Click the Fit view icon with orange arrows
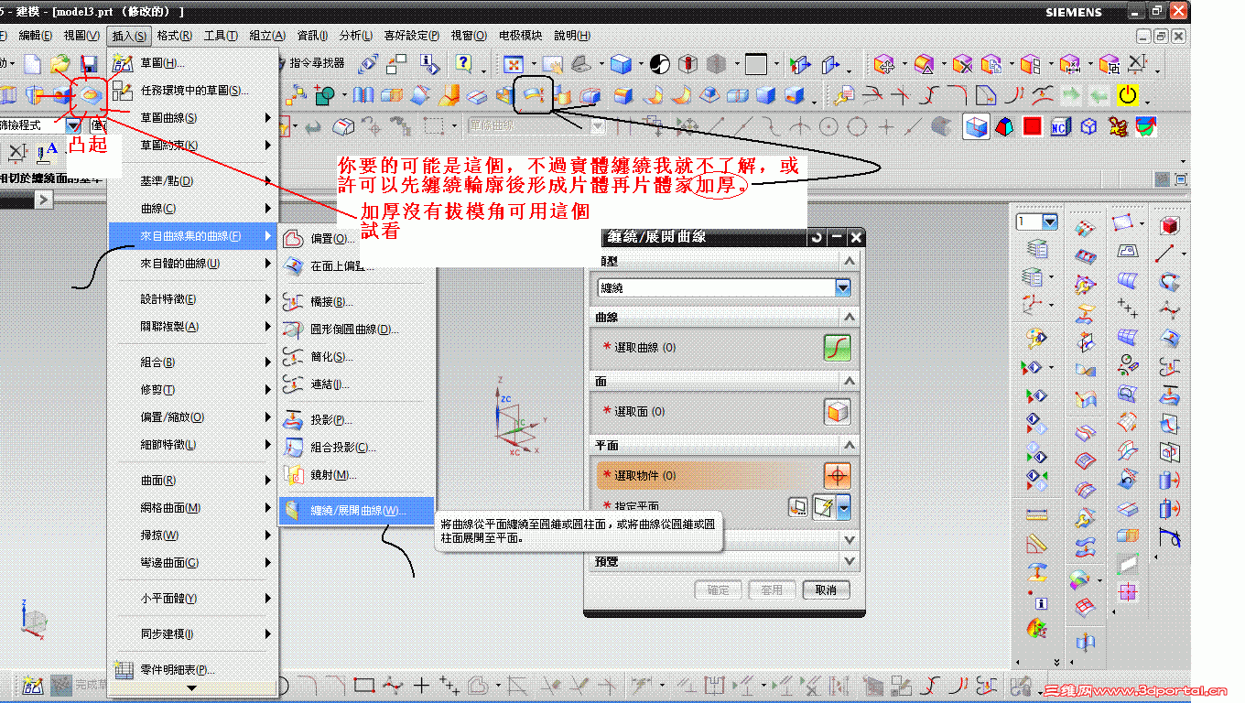The width and height of the screenshot is (1245, 703). tap(514, 64)
